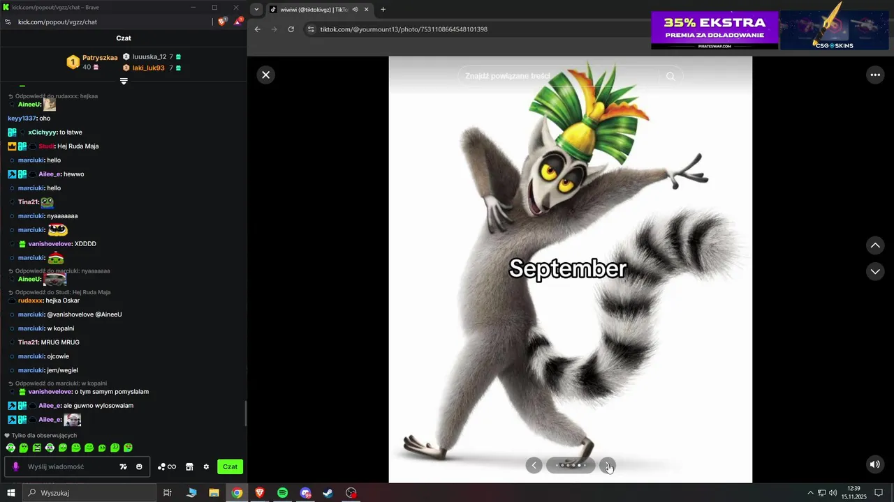Open Chrome icon in the taskbar
Image resolution: width=894 pixels, height=502 pixels.
(x=237, y=493)
